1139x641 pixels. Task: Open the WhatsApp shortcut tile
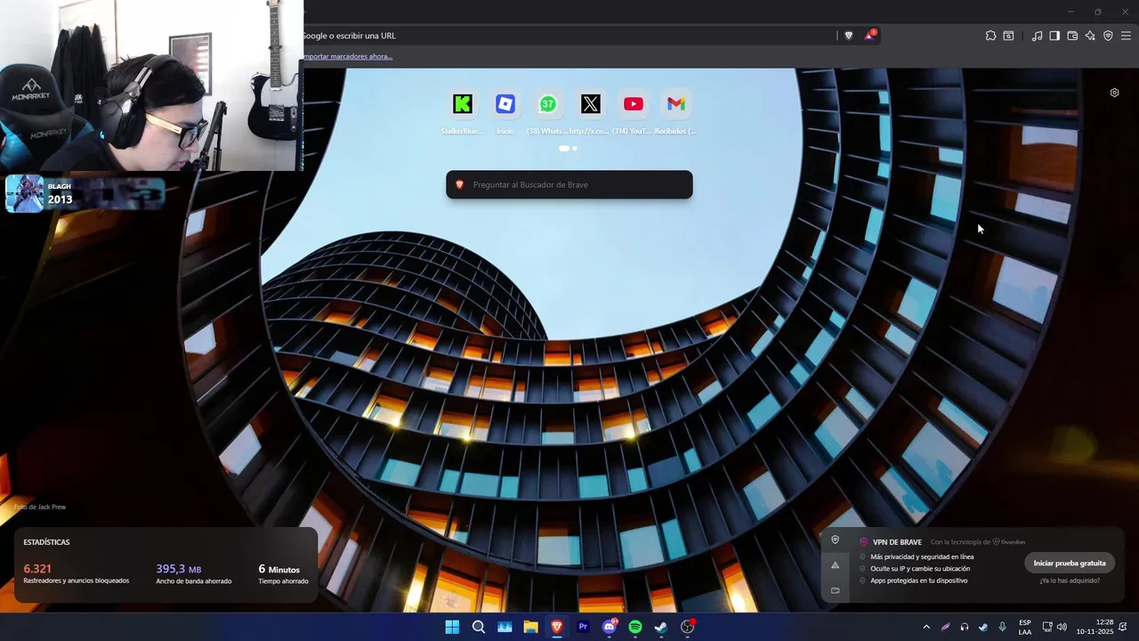548,104
